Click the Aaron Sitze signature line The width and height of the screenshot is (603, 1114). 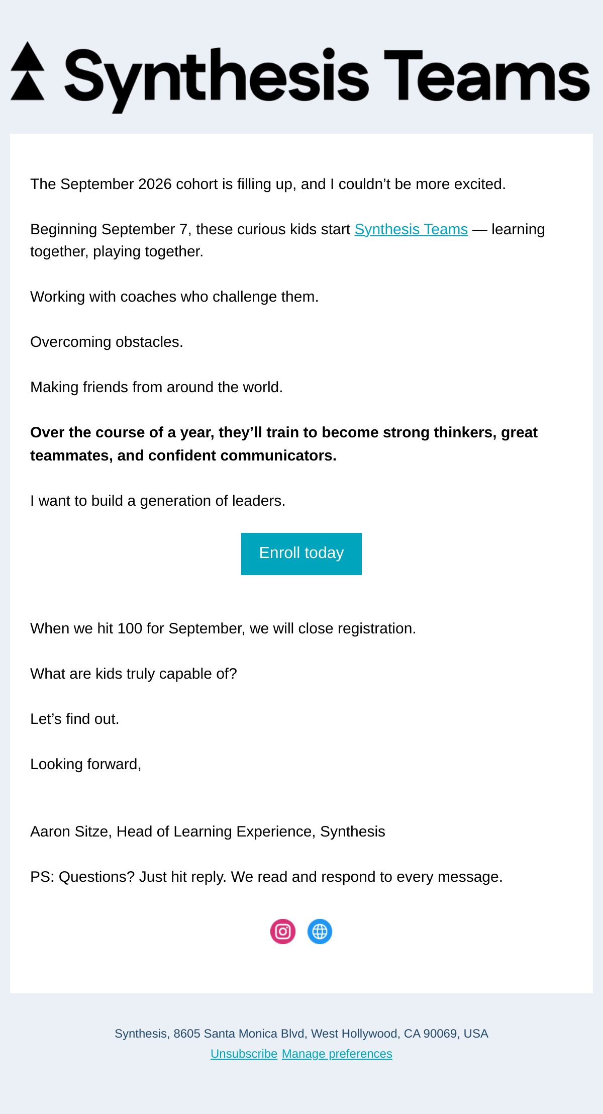tap(208, 831)
